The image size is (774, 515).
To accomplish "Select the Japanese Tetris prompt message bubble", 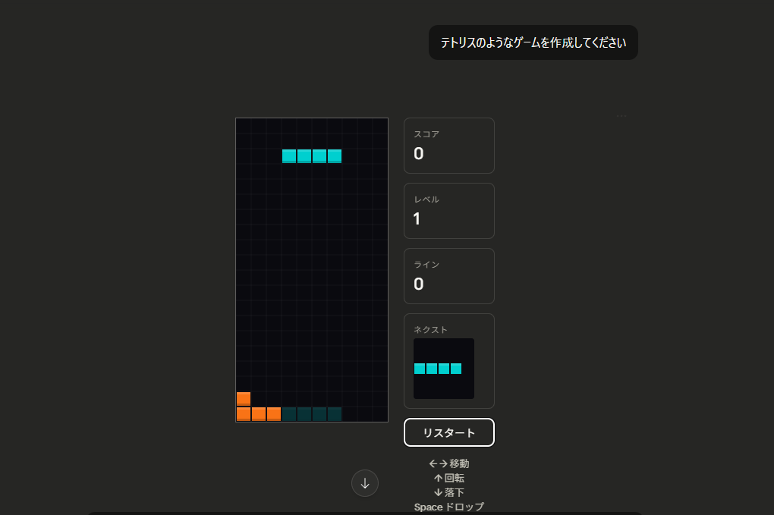I will pyautogui.click(x=533, y=43).
